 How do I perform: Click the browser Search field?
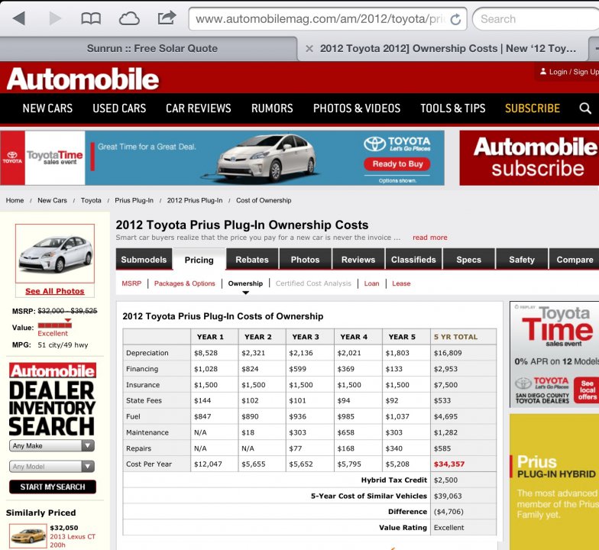point(536,18)
